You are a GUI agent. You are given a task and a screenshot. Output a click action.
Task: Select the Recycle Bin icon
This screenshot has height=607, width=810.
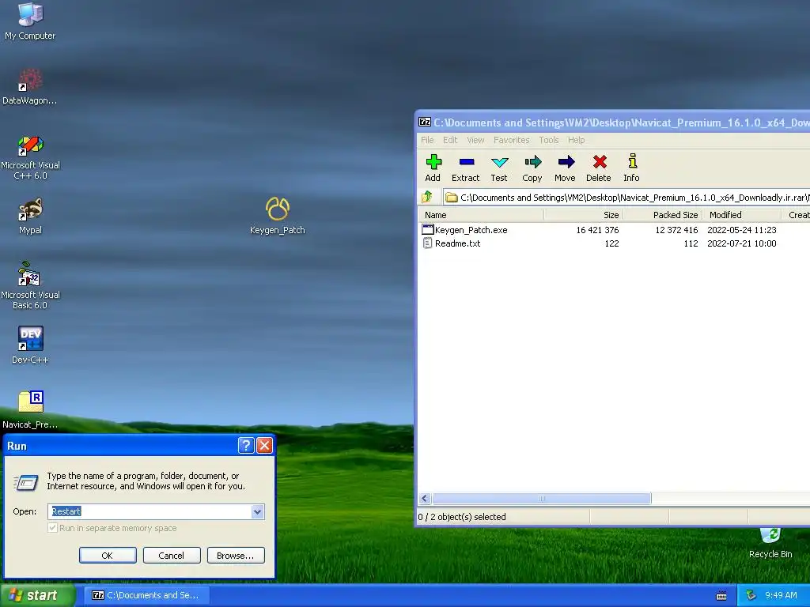pyautogui.click(x=770, y=542)
